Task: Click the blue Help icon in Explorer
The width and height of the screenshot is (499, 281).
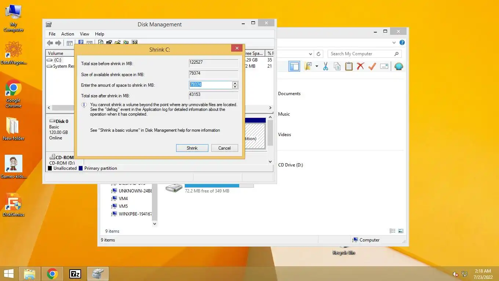Action: (402, 42)
